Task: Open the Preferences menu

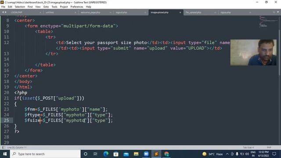Action: (x=77, y=7)
